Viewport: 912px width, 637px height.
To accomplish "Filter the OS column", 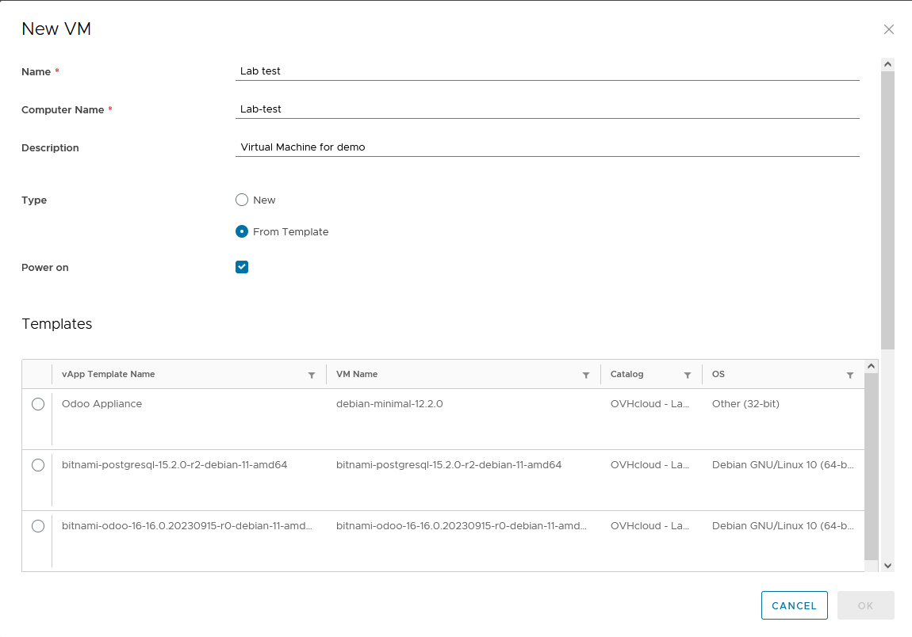I will click(x=850, y=375).
